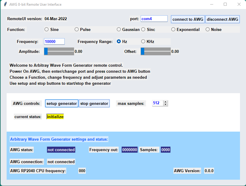
Task: Decrease max samples with down arrow
Action: pos(165,105)
